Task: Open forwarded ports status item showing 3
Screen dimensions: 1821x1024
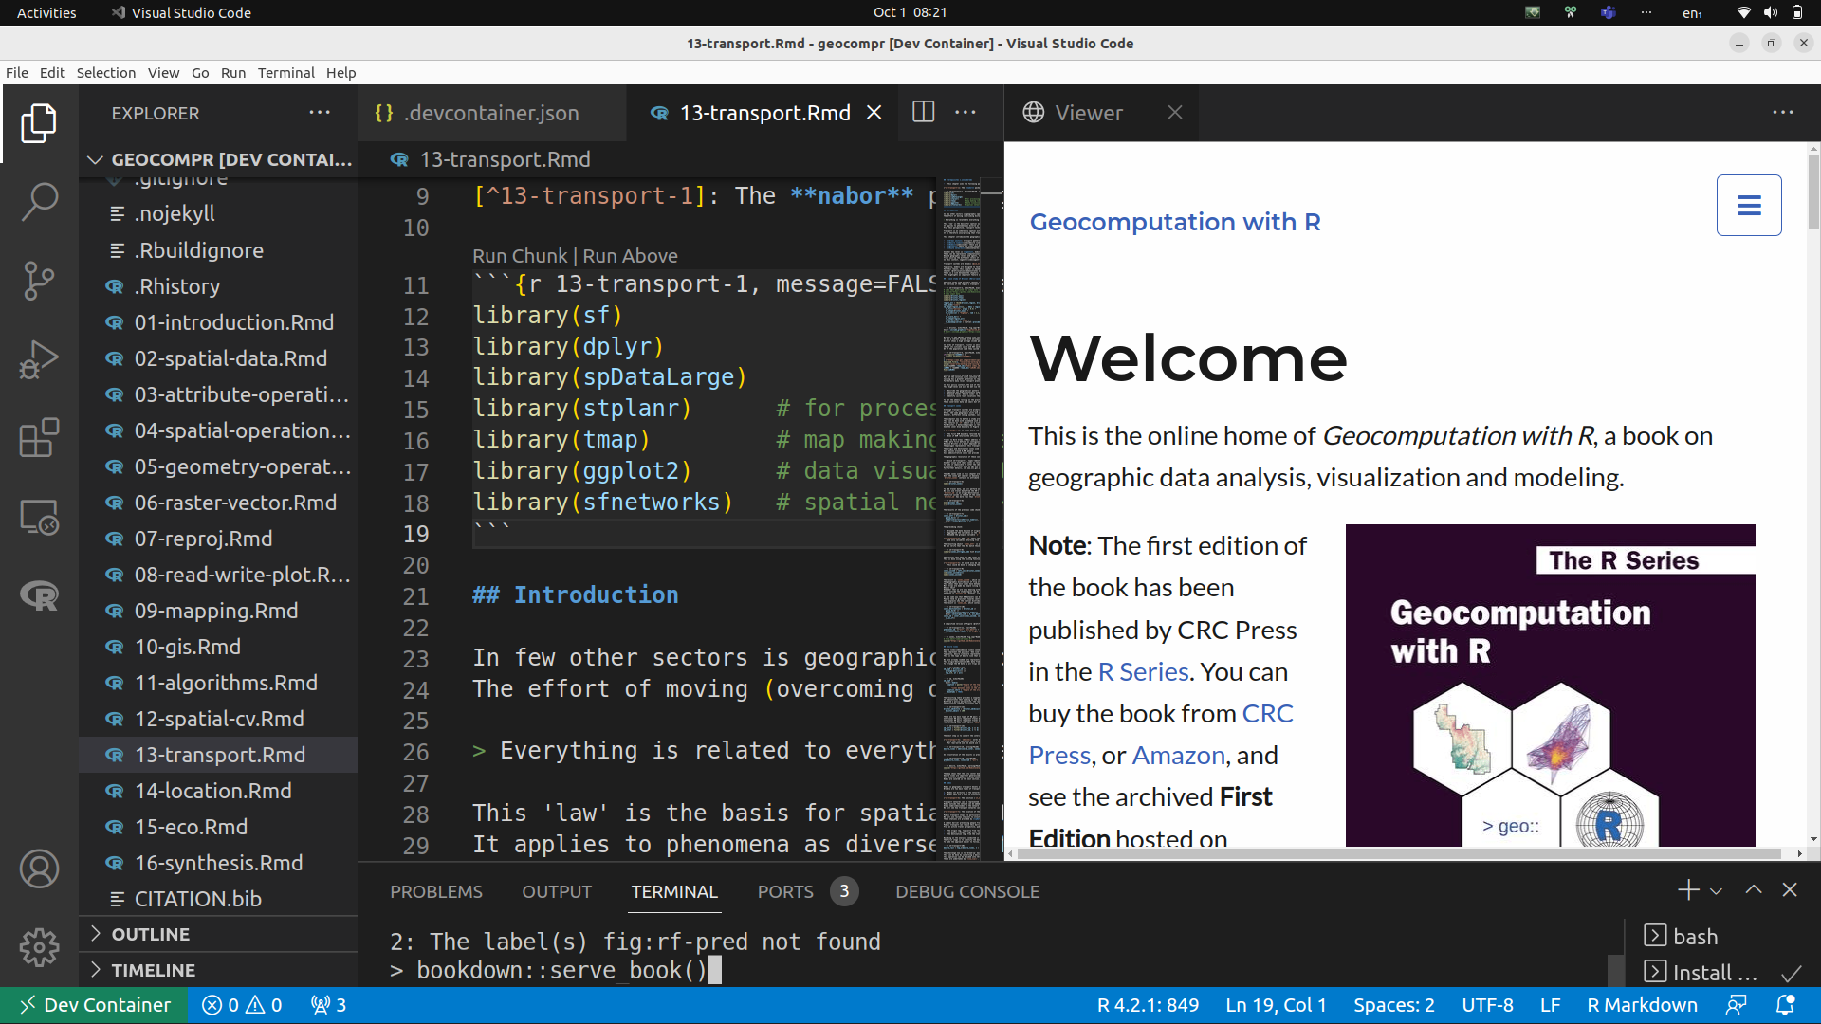Action: coord(328,1005)
